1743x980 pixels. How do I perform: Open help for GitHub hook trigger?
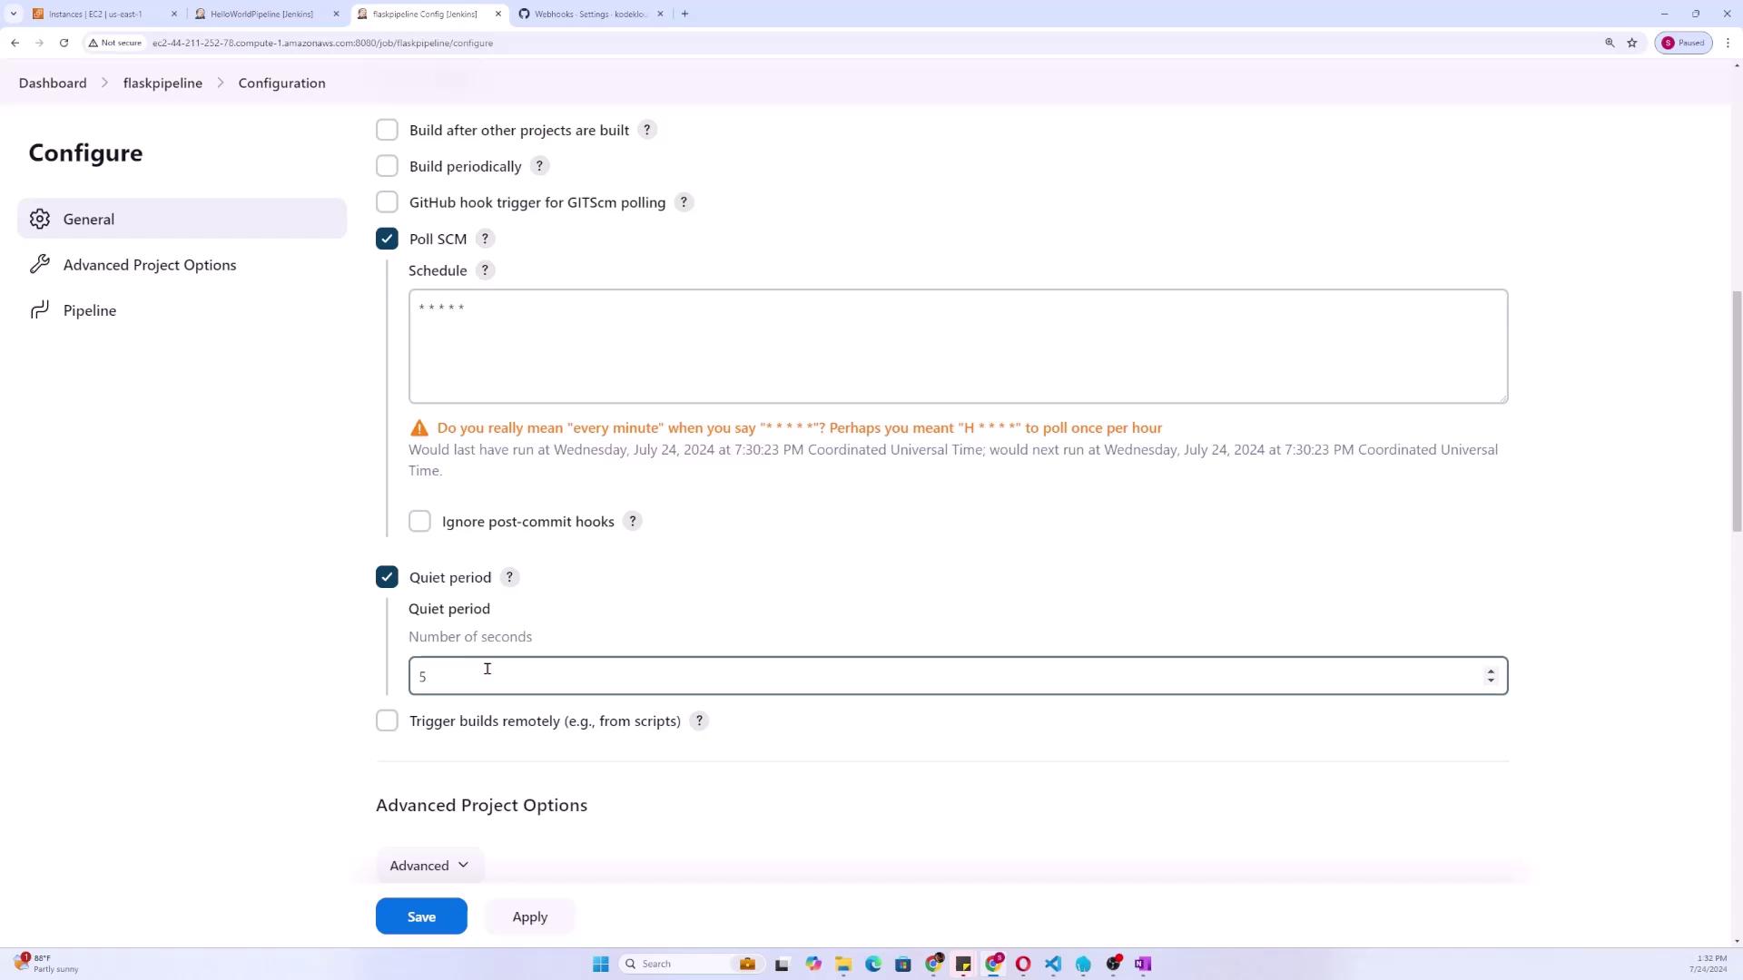[684, 202]
